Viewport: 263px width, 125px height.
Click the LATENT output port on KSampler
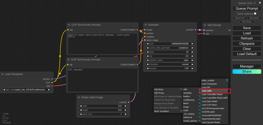195,30
